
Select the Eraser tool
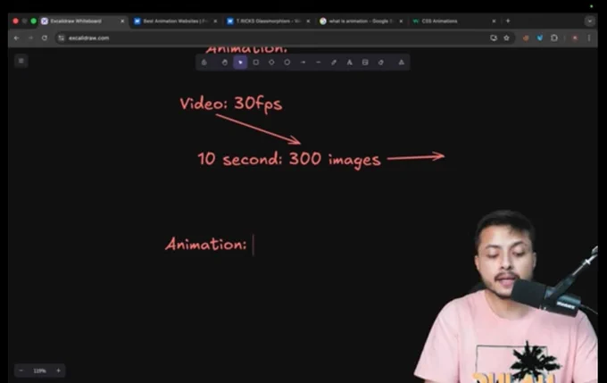(381, 62)
